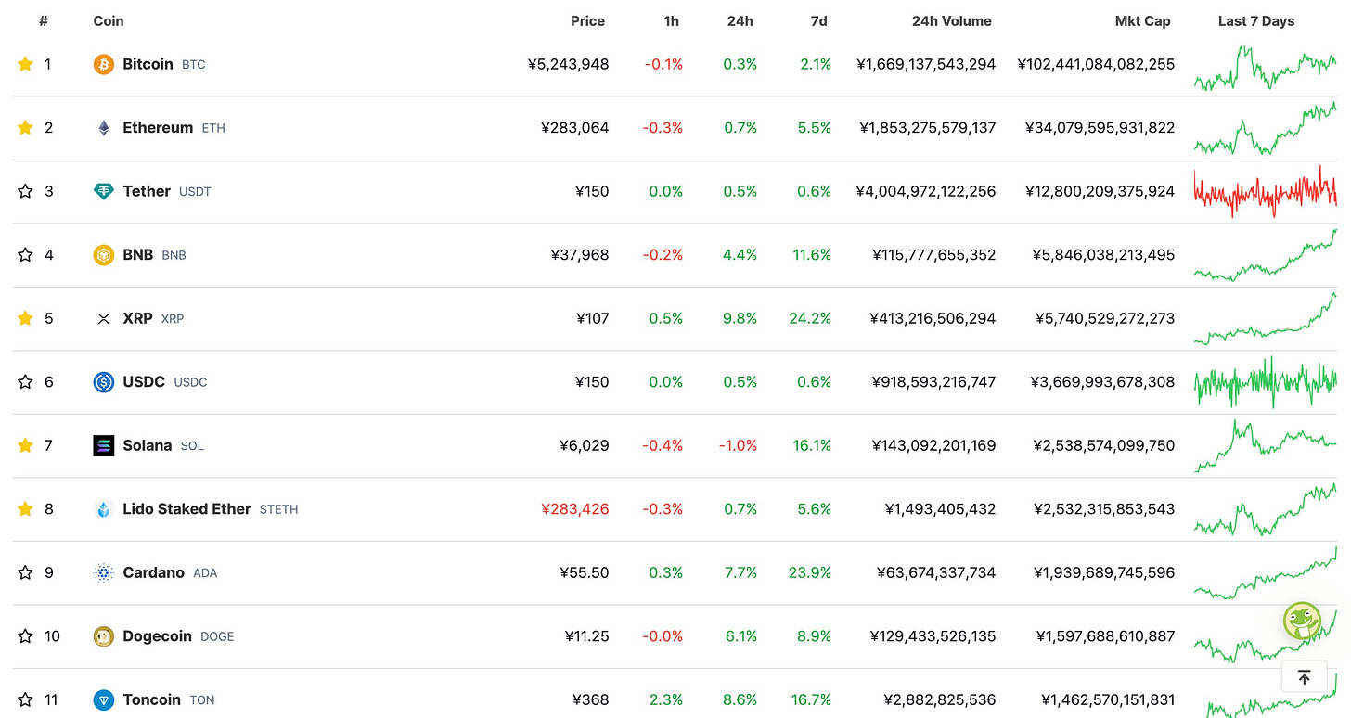
Task: Select Toncoin's 1h change 2.3%
Action: coord(667,699)
